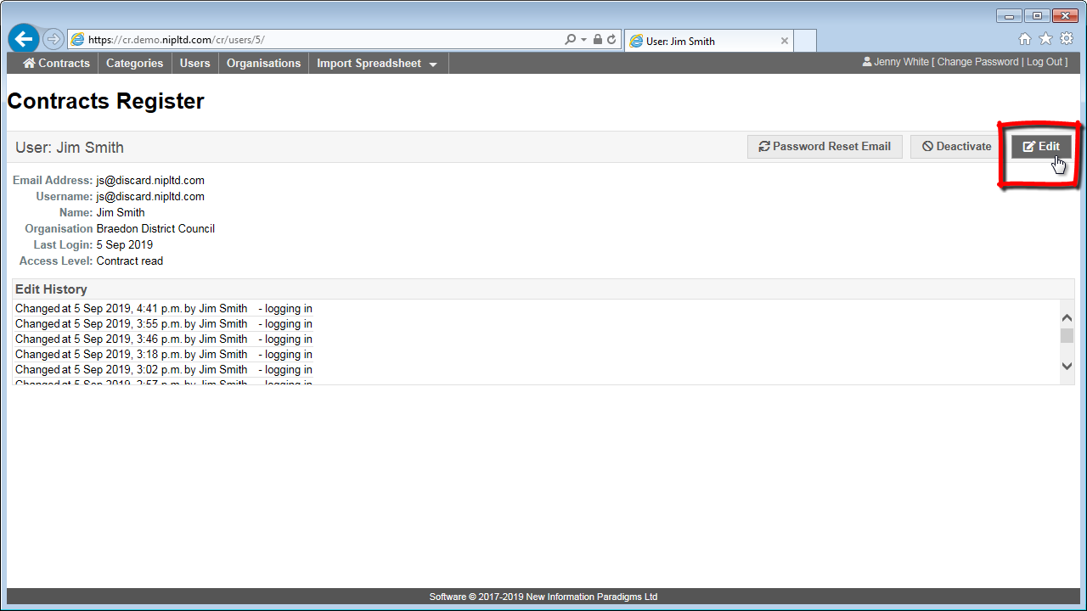Open the Users menu item
1087x611 pixels.
coord(194,64)
